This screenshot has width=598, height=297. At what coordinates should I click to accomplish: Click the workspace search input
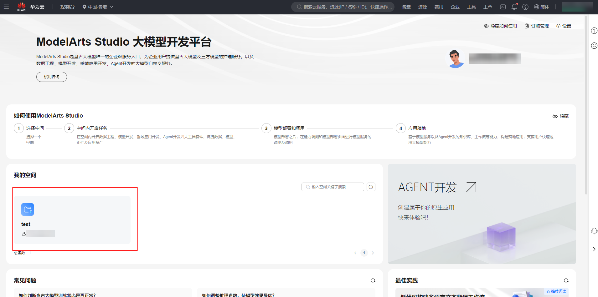(x=333, y=187)
